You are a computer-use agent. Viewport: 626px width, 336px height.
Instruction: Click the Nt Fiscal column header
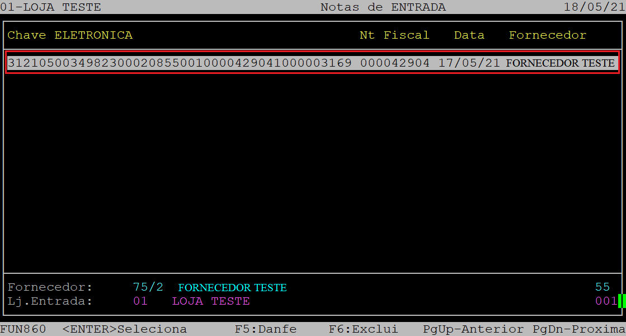tap(394, 35)
